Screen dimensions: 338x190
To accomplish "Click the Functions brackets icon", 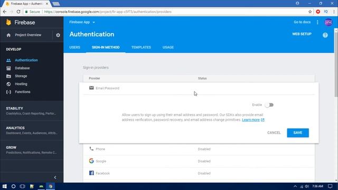I will (x=8, y=92).
